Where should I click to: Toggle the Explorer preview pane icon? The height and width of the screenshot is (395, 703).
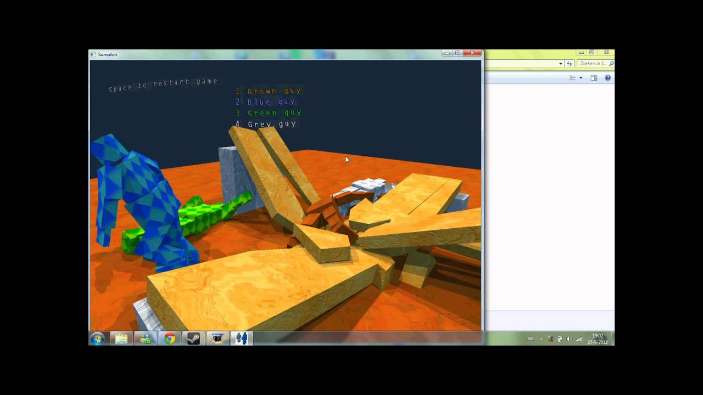(x=594, y=78)
